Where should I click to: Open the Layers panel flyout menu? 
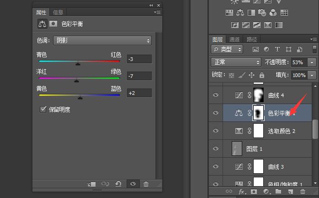pyautogui.click(x=314, y=39)
